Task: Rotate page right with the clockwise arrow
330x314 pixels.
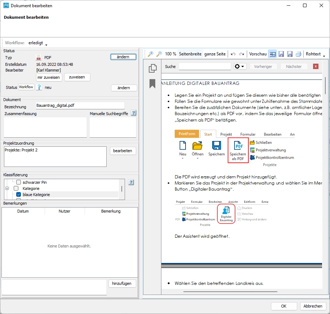Action: click(x=242, y=54)
